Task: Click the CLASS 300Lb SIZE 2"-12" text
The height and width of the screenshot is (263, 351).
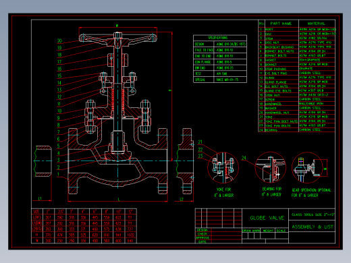Action: point(313,214)
